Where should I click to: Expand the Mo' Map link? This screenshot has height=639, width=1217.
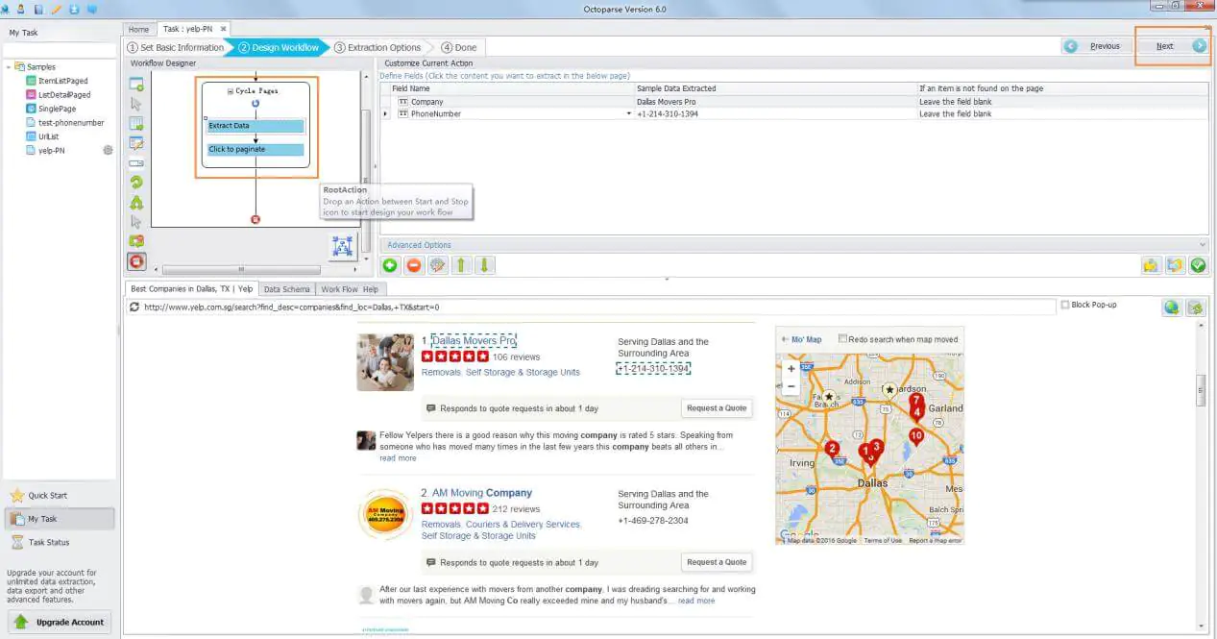801,339
